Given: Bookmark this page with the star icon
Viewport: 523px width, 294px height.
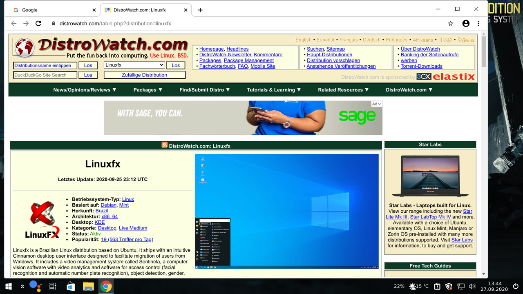Looking at the screenshot, I should click(x=451, y=23).
